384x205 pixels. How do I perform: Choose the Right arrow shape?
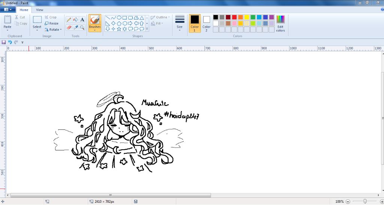130,23
